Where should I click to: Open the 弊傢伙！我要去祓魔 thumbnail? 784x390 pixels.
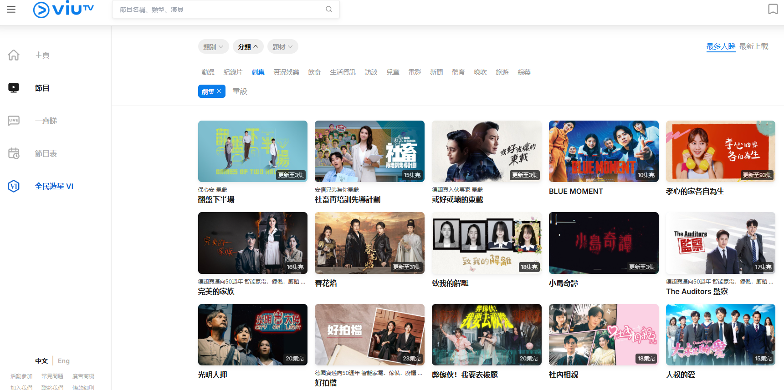pyautogui.click(x=487, y=334)
